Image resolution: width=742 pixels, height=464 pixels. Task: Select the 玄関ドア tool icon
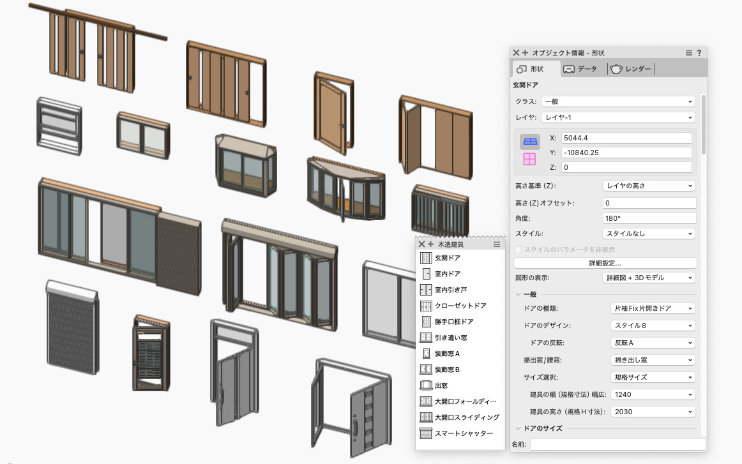(x=426, y=258)
